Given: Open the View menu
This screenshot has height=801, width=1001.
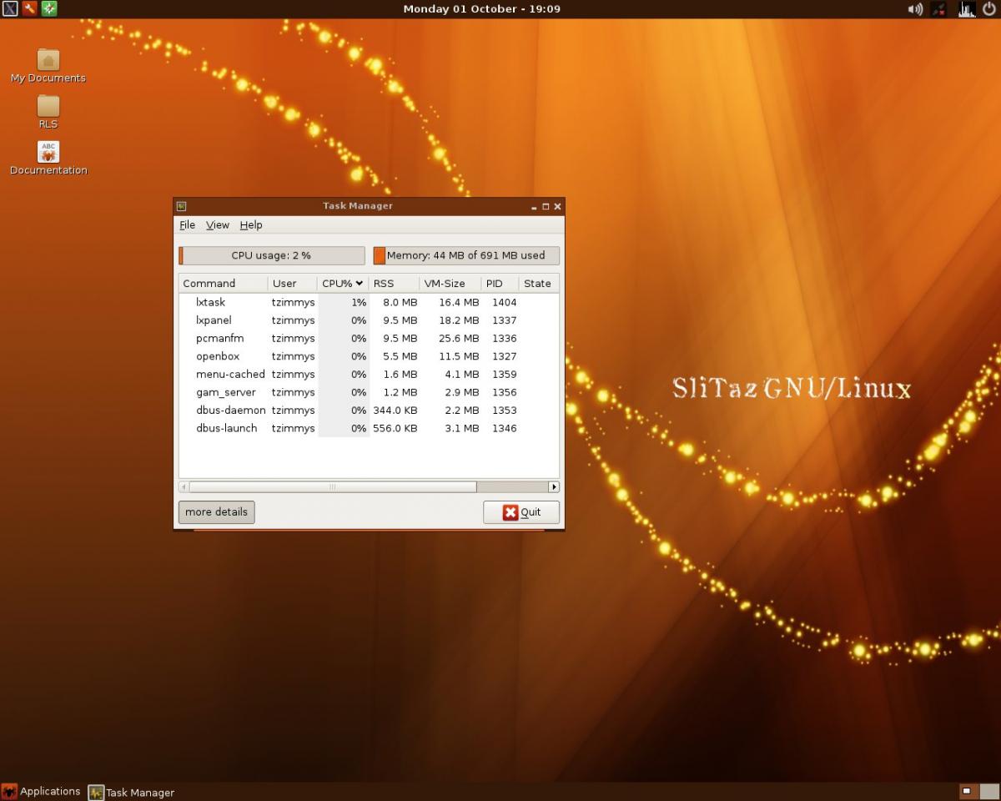Looking at the screenshot, I should point(218,225).
